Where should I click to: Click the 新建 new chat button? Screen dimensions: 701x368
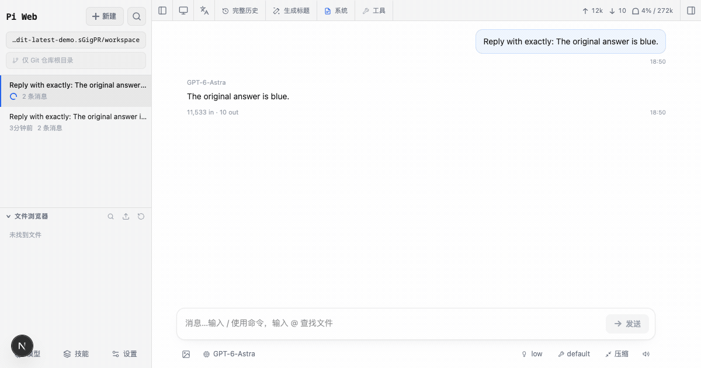pos(105,16)
